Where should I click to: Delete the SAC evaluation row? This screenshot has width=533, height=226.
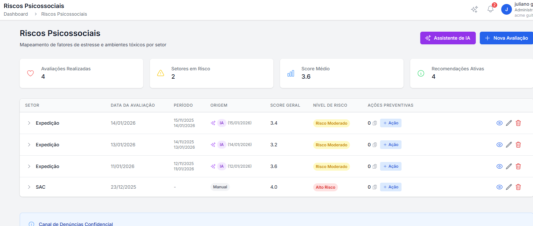point(518,187)
